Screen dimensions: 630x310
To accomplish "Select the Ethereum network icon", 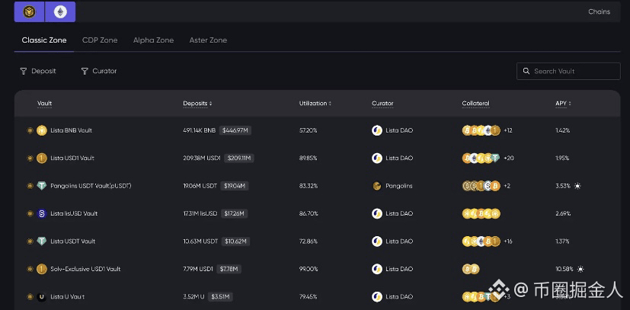I will coord(60,11).
